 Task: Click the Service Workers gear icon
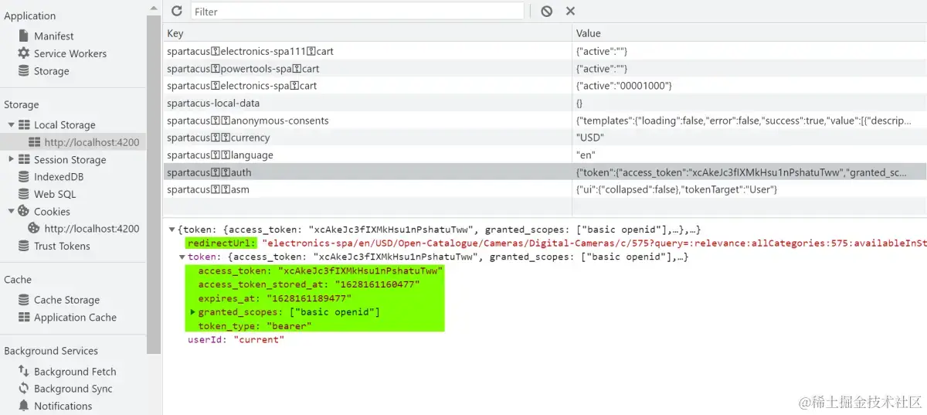(x=23, y=53)
